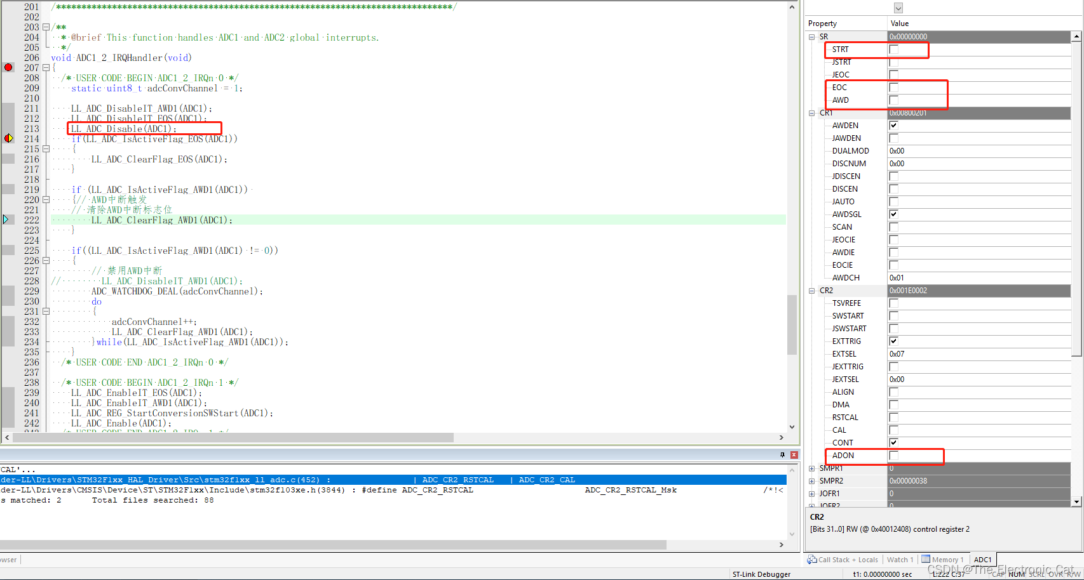Click the ST-Link Debugger status bar text
The width and height of the screenshot is (1084, 580).
[x=761, y=574]
